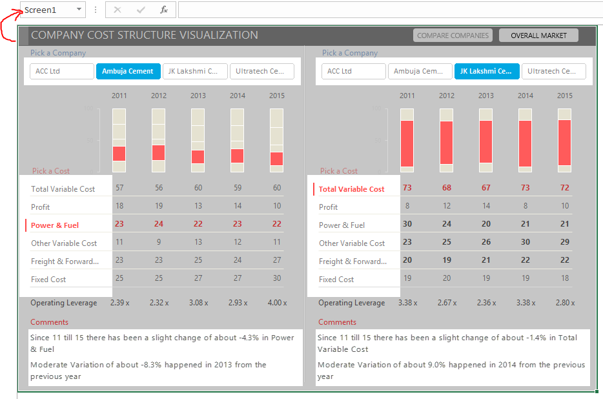
Task: Click left Operating Leverage value 4.00 x
Action: coord(277,303)
